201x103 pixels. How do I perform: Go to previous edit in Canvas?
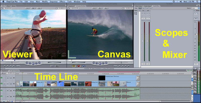point(94,63)
